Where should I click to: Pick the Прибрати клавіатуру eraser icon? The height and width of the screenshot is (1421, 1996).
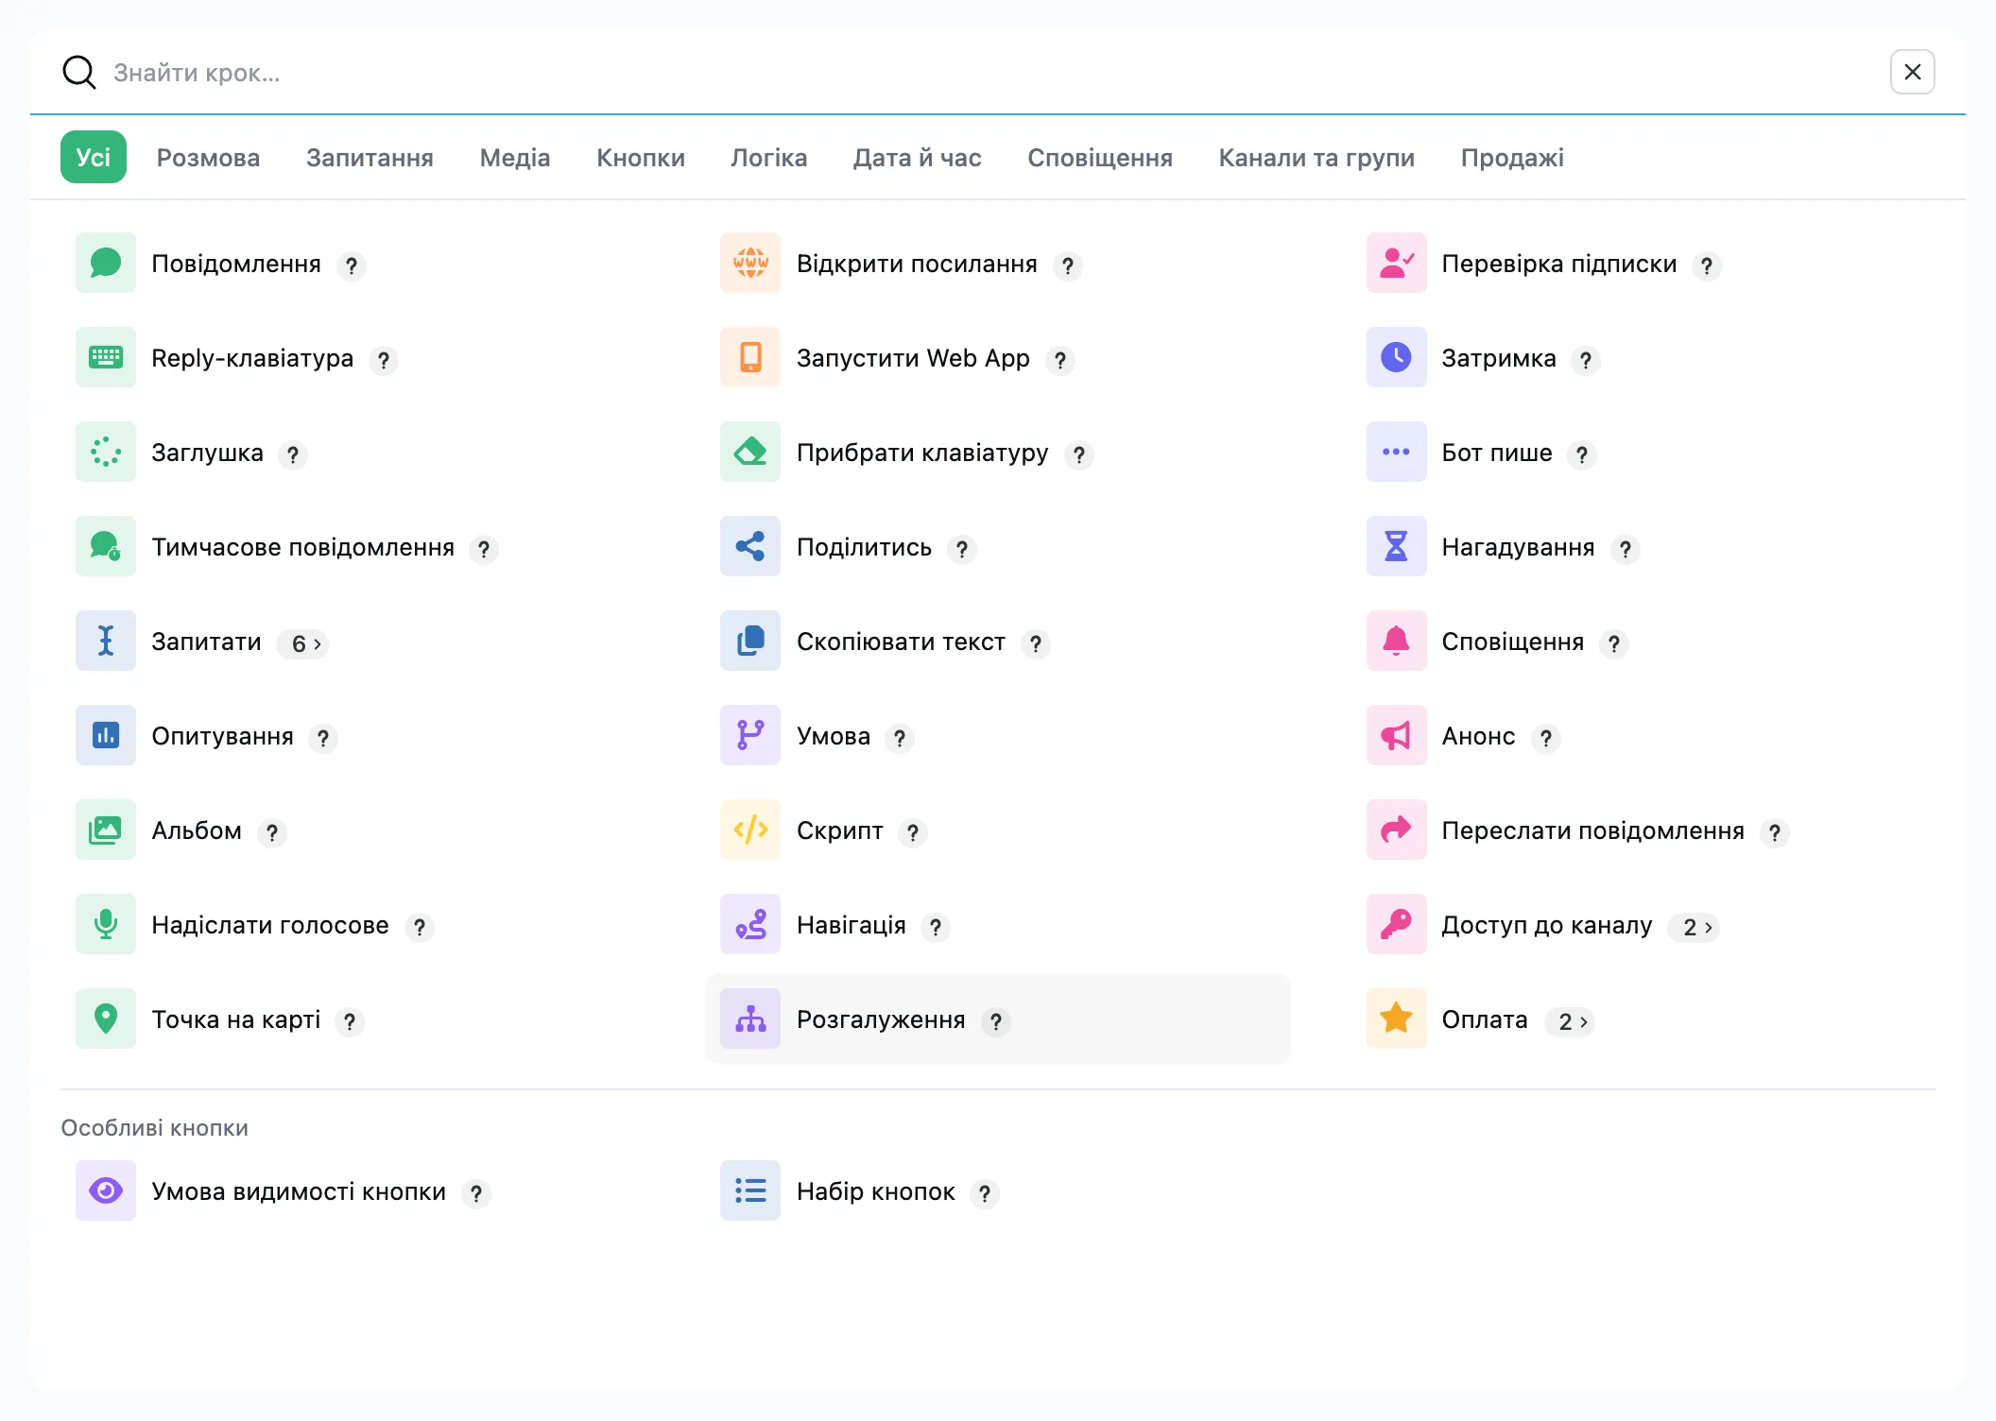coord(750,452)
